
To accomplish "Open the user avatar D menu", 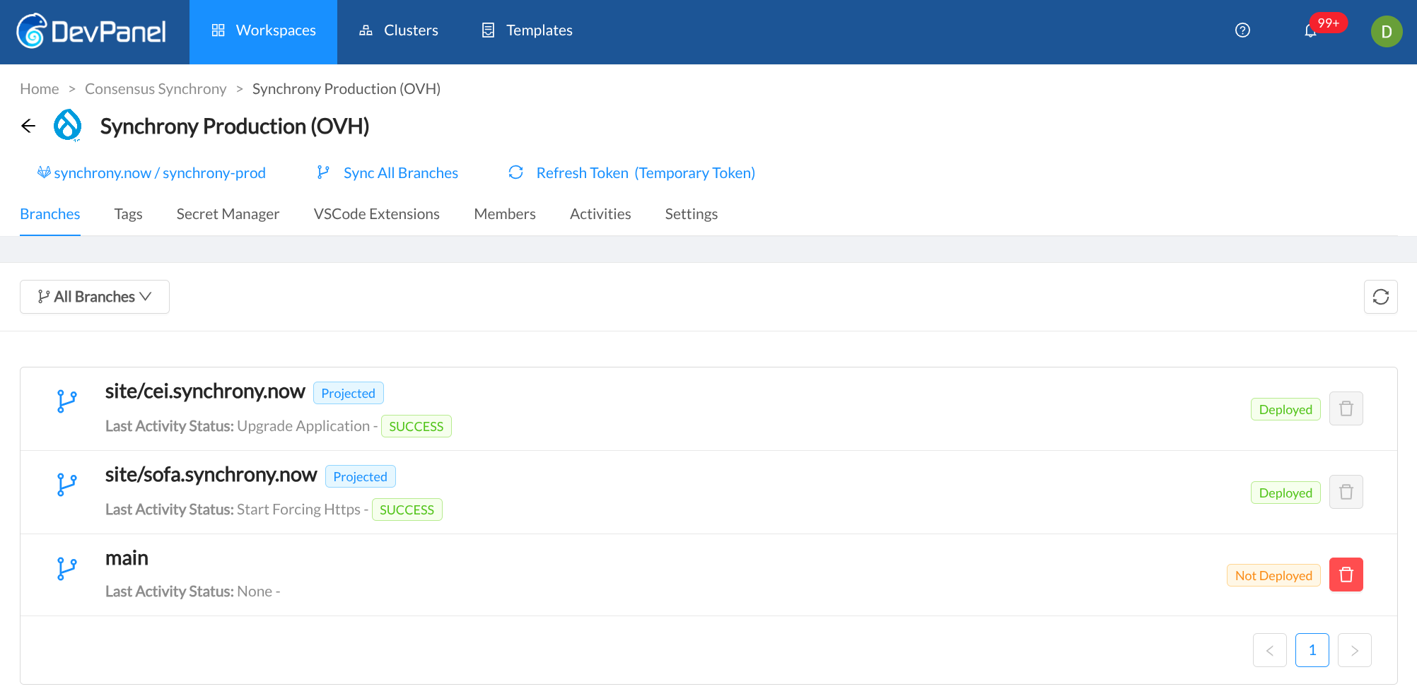I will pos(1386,31).
